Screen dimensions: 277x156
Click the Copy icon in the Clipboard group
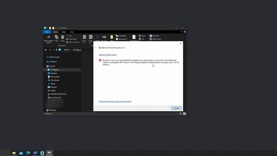coord(56,38)
